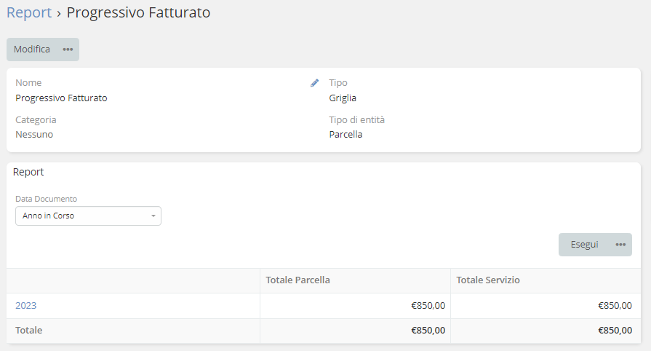651x351 pixels.
Task: Open the 2023 row link
Action: (26, 306)
